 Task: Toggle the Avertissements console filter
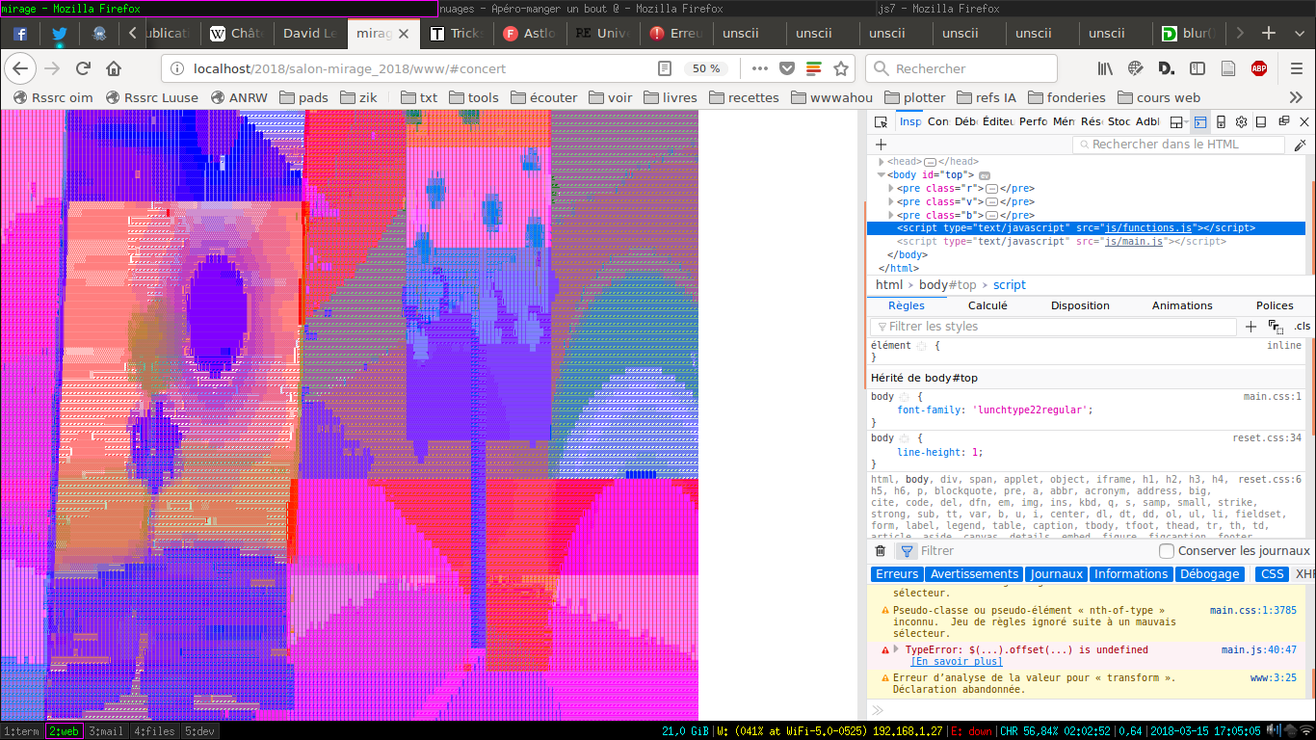coord(974,574)
